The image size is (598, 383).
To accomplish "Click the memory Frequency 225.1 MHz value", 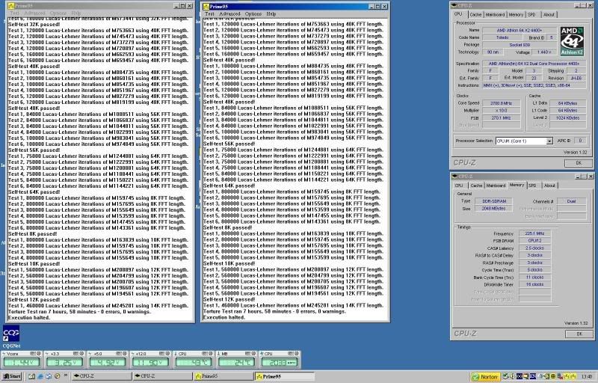I will click(x=534, y=233).
